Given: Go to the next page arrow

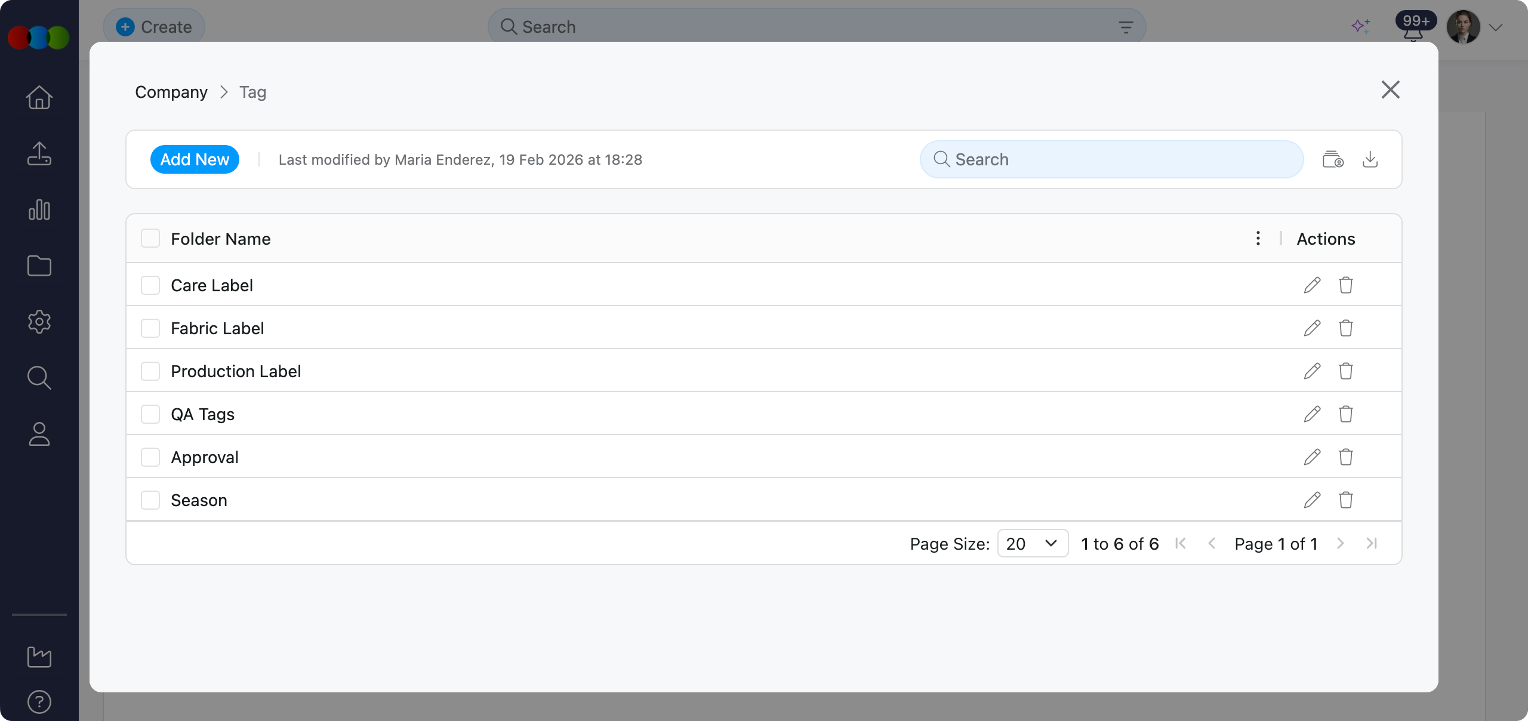Looking at the screenshot, I should (1341, 544).
